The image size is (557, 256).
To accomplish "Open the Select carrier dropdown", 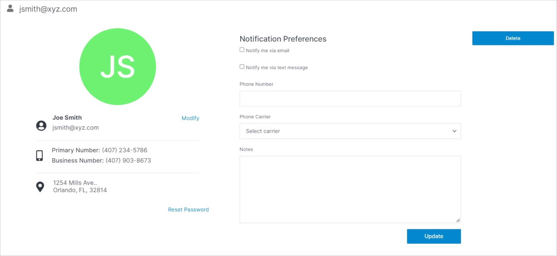I will tap(350, 131).
